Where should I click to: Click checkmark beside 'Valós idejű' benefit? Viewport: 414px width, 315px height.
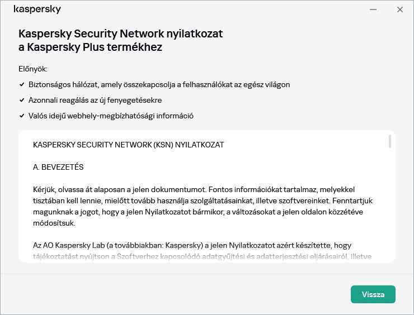(21, 116)
